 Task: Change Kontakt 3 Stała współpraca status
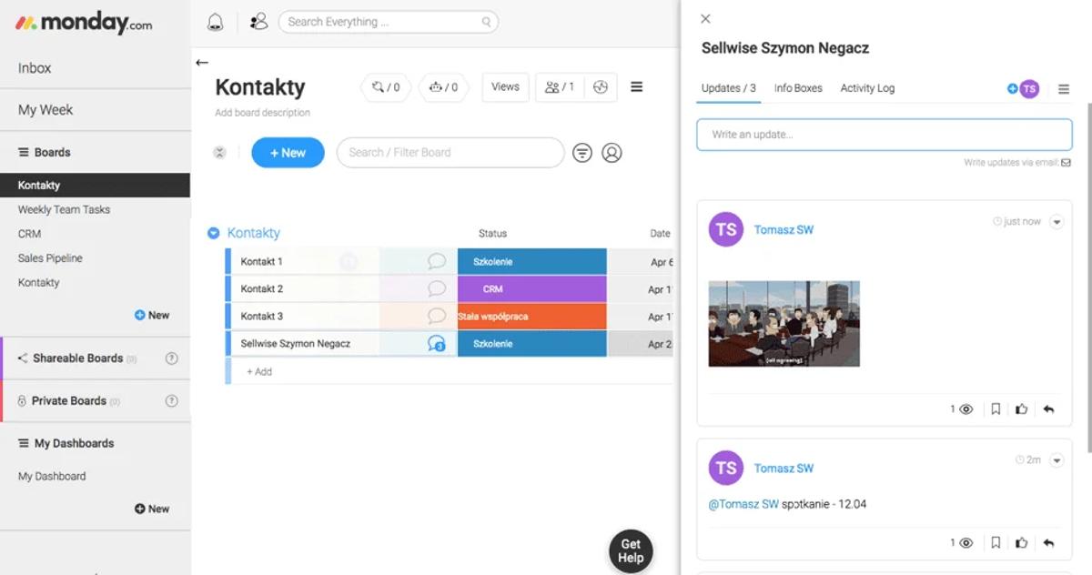pyautogui.click(x=532, y=316)
